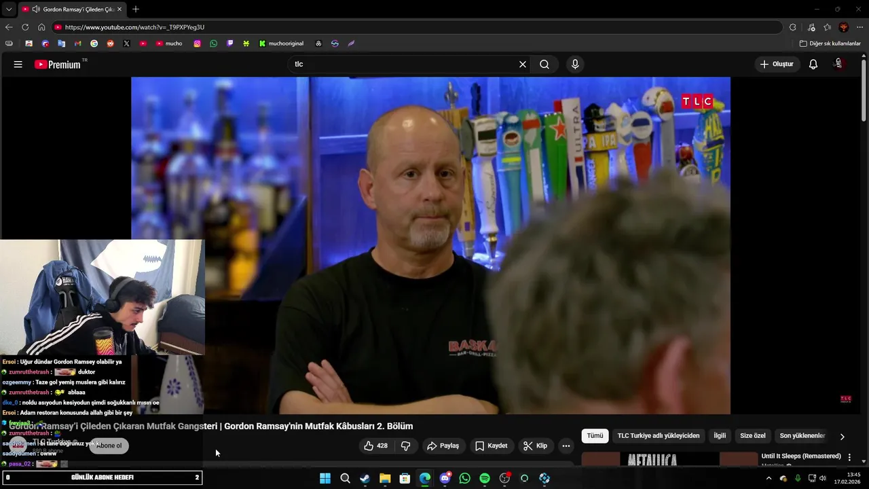Subscribe with the Abone ol button
The image size is (869, 489).
pos(109,446)
